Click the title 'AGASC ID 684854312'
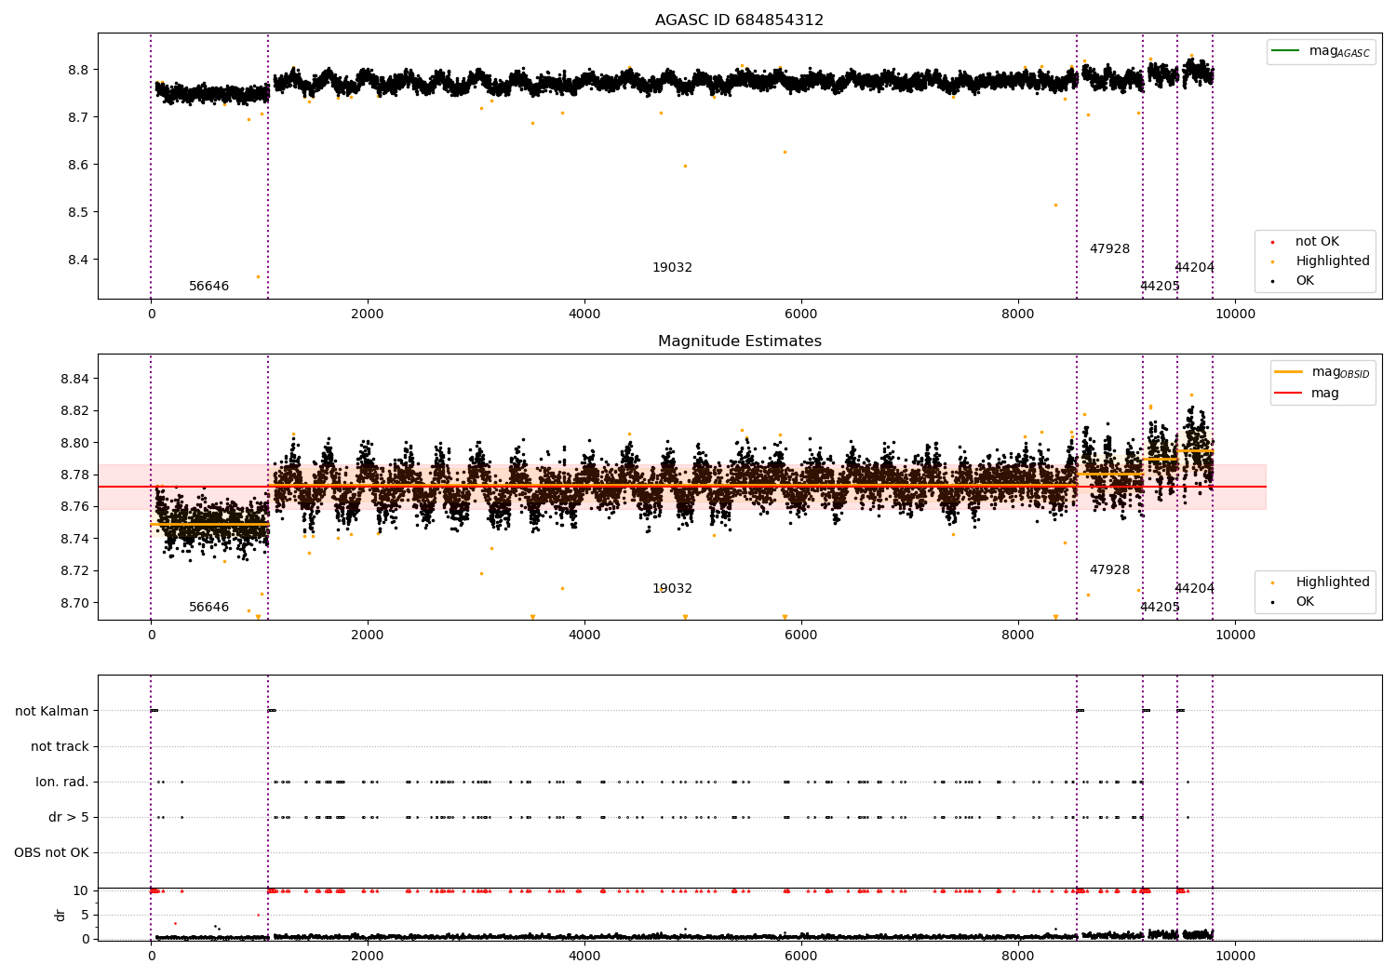 (x=739, y=20)
